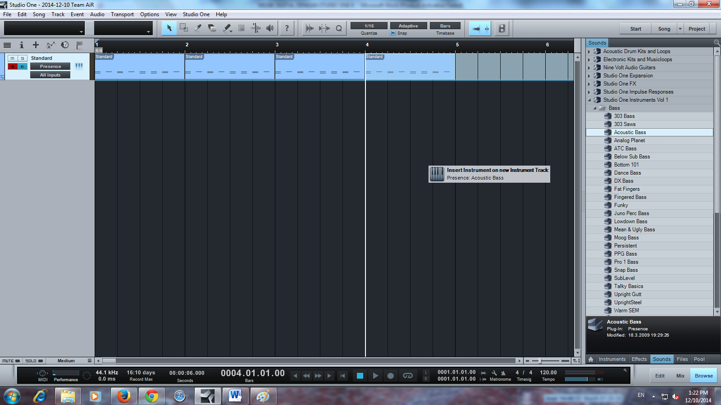Click the All Inputs button
721x405 pixels.
click(50, 75)
